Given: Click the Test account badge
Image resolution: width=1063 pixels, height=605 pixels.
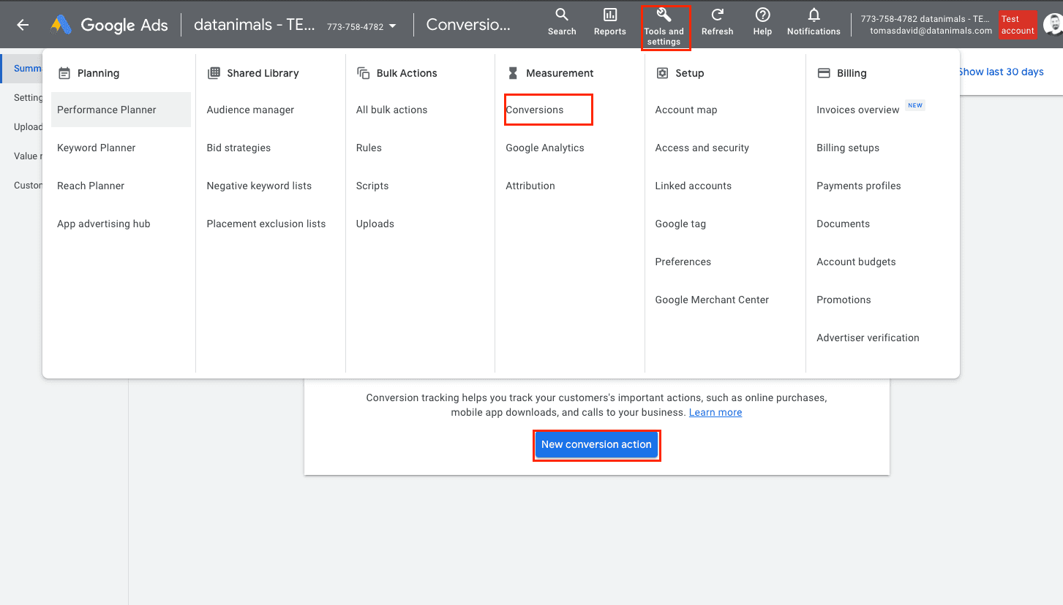Looking at the screenshot, I should (1018, 25).
